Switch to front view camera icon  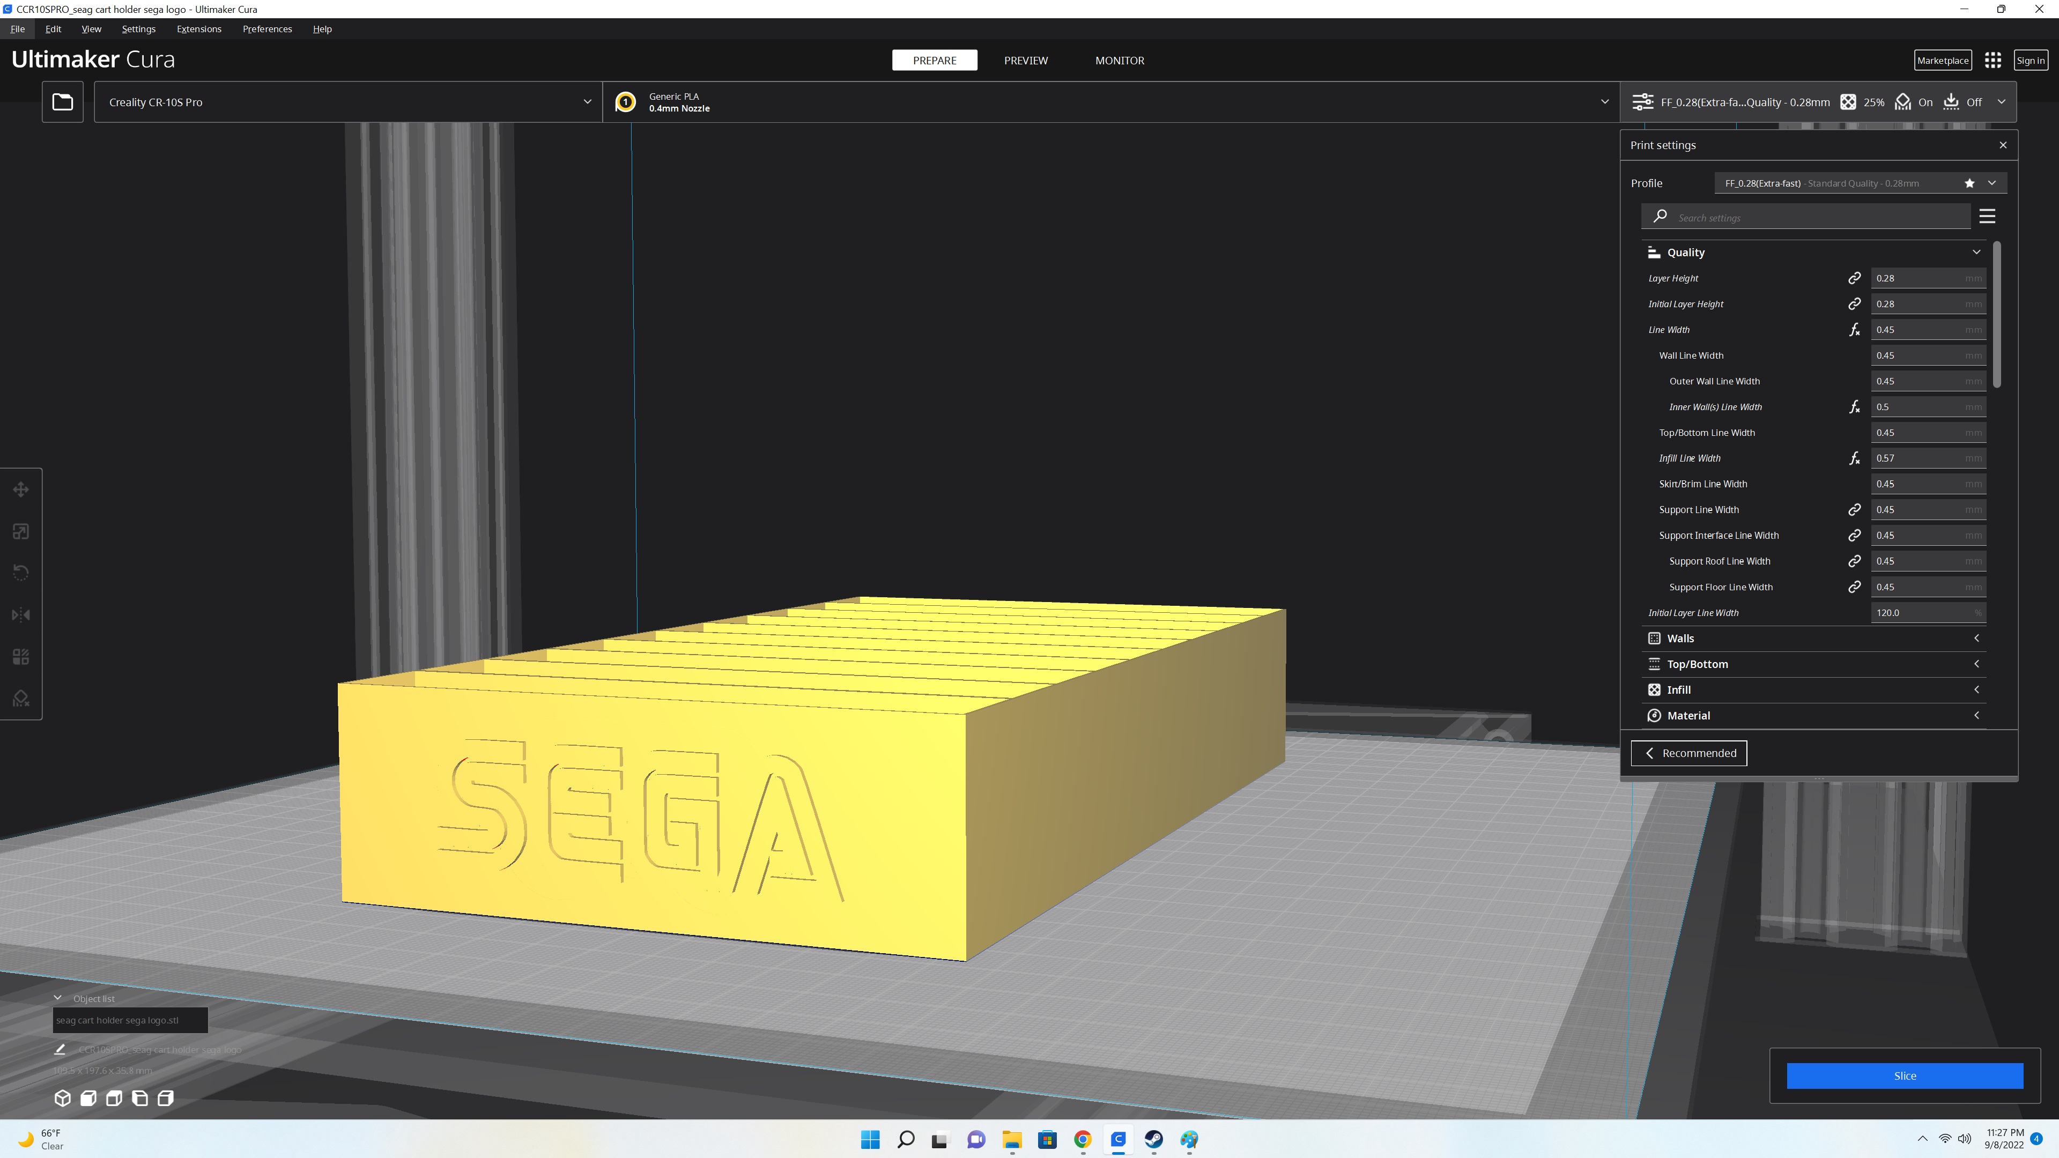pyautogui.click(x=88, y=1098)
